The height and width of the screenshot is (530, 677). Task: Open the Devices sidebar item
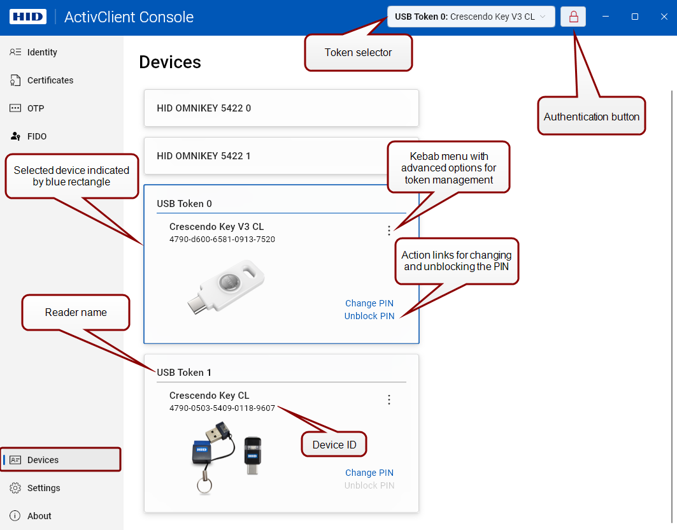tap(61, 459)
